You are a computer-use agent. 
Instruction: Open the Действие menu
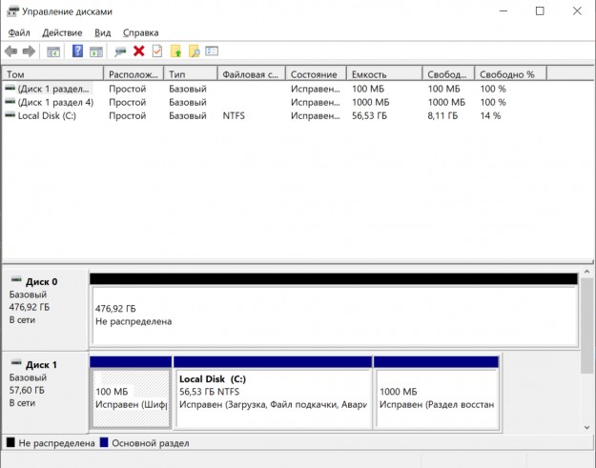click(x=62, y=32)
